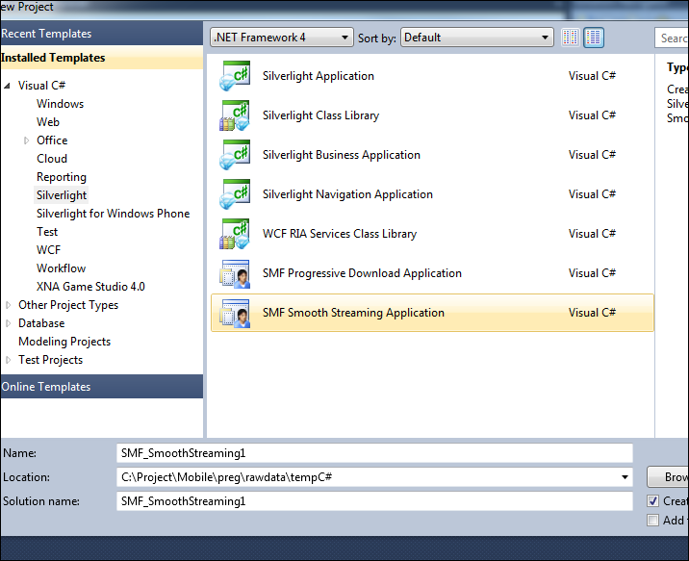Collapse the Visual C# tree node
This screenshot has width=689, height=561.
(x=8, y=86)
